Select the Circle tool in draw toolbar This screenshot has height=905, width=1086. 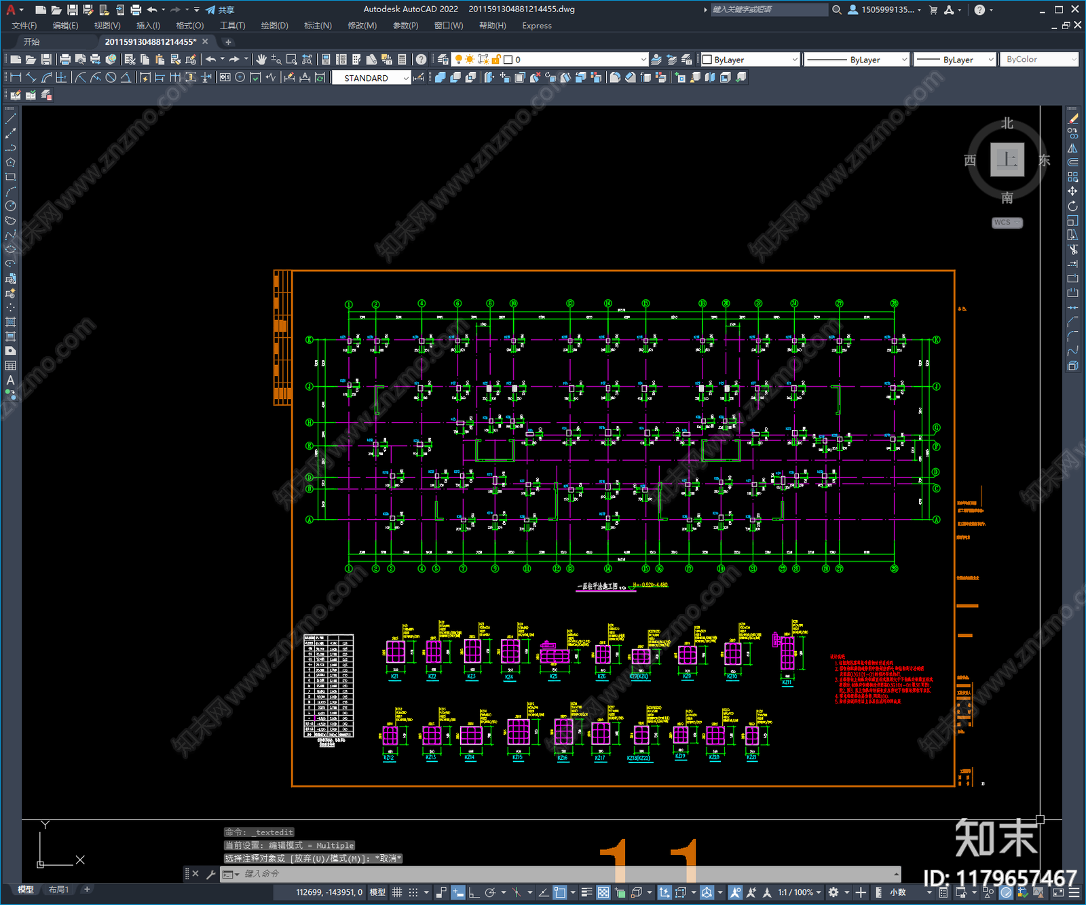(x=10, y=206)
